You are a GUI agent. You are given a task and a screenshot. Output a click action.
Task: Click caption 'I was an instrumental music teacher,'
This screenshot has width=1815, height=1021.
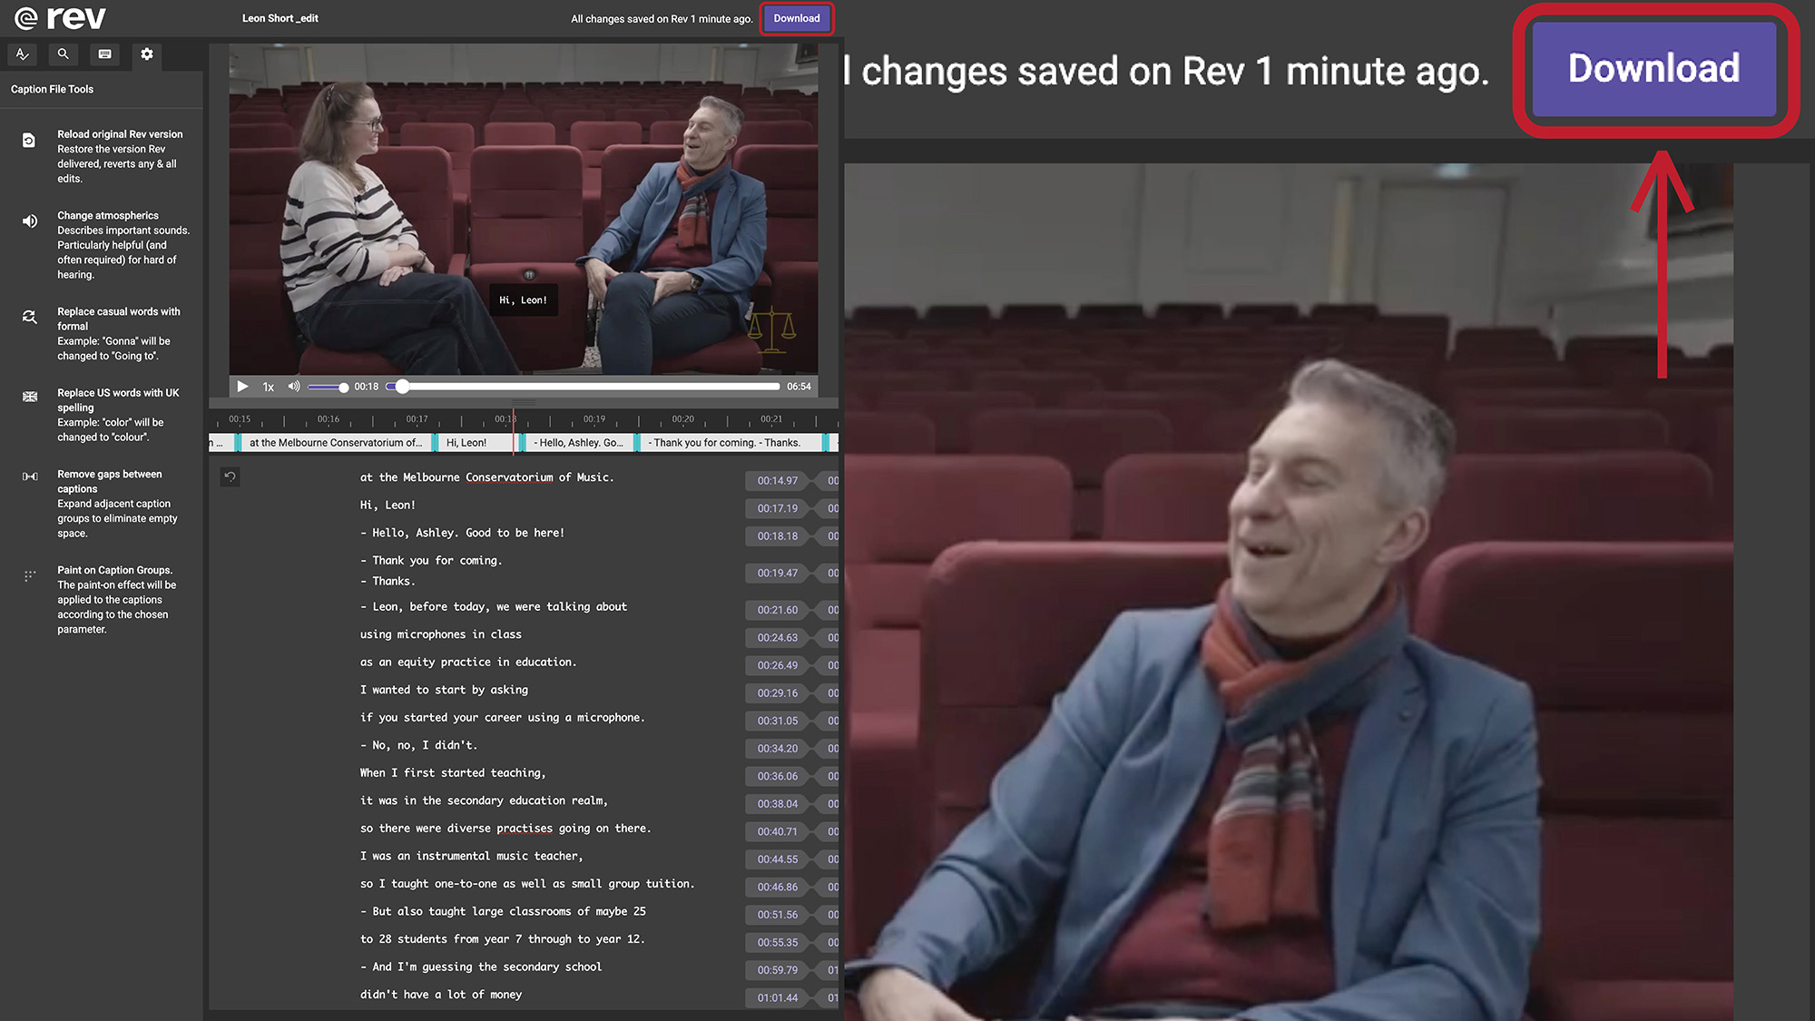[472, 856]
